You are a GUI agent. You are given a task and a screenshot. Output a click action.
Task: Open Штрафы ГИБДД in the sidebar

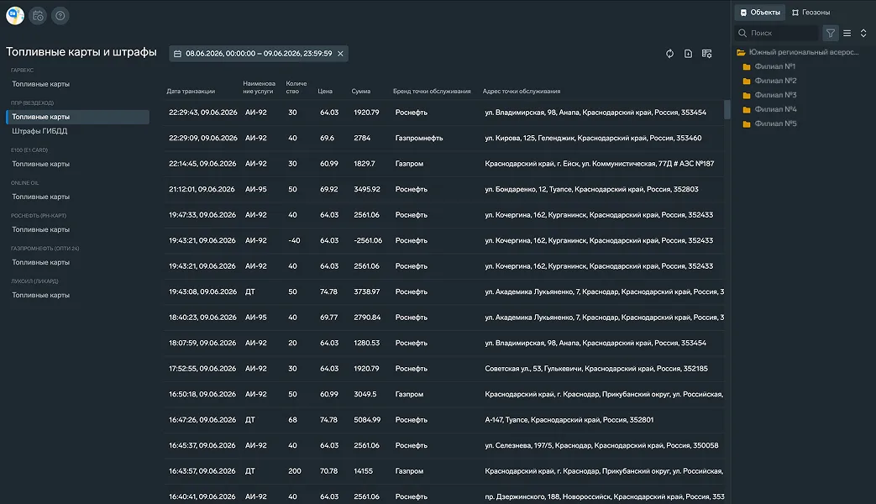pyautogui.click(x=39, y=131)
